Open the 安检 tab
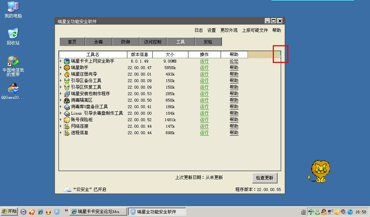370x217 pixels. point(208,42)
